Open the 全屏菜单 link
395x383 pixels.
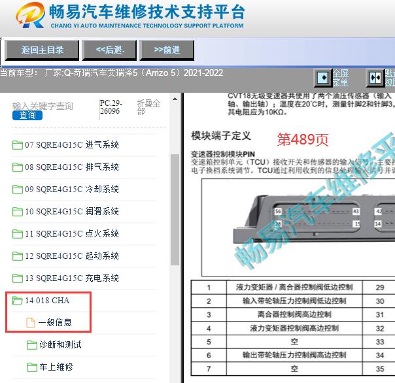(x=341, y=78)
